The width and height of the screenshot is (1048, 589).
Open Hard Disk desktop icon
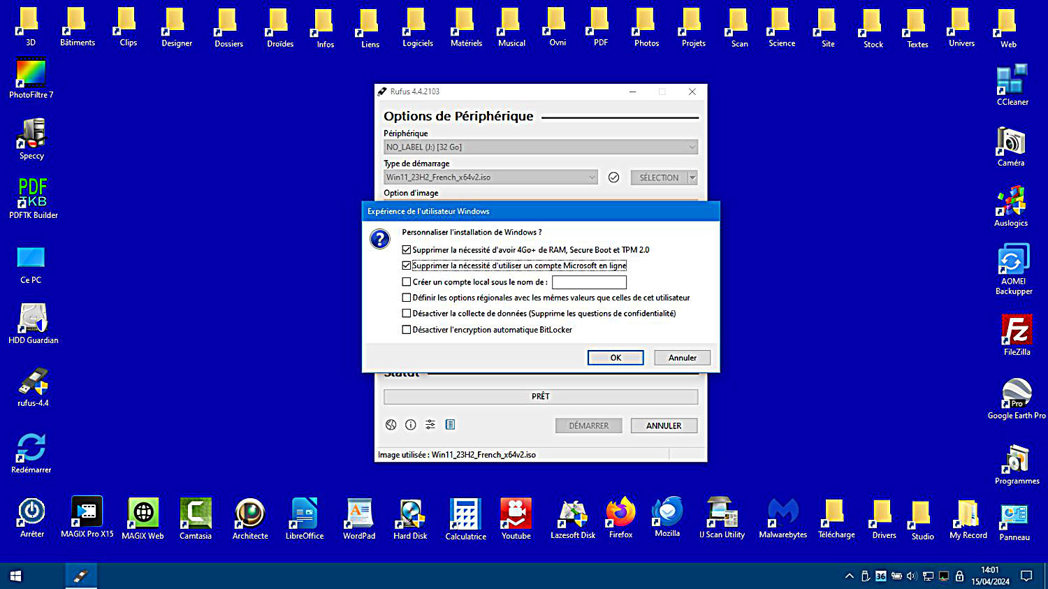tap(410, 518)
